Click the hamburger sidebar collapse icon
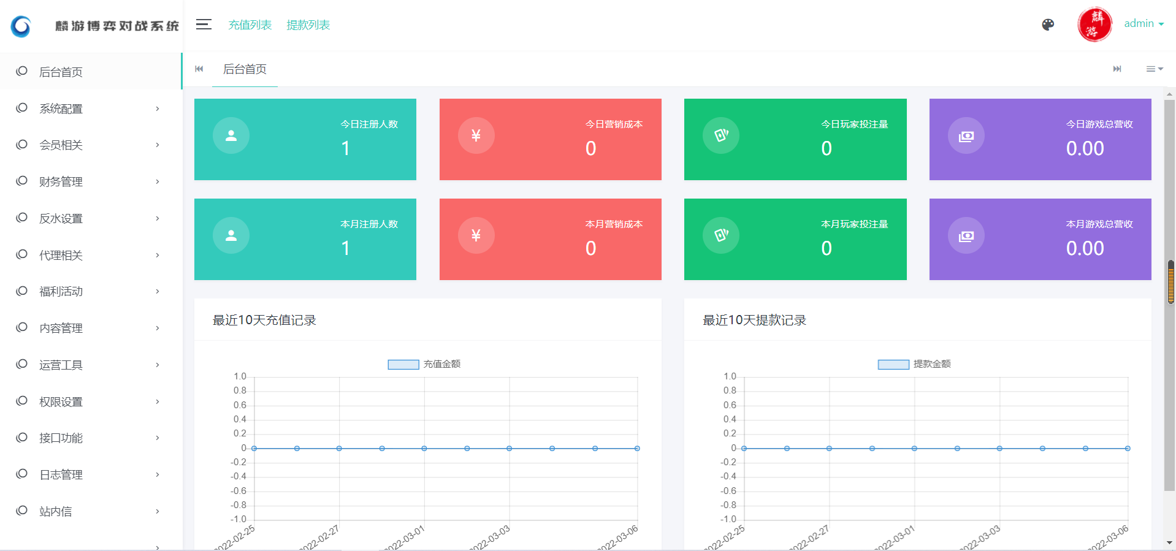The image size is (1176, 551). pyautogui.click(x=204, y=25)
